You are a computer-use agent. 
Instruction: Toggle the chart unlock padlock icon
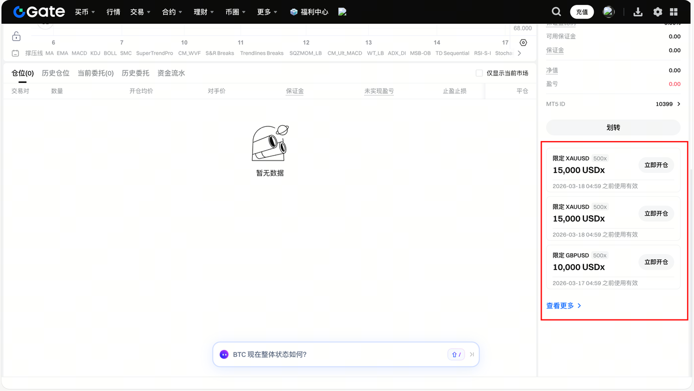coord(16,37)
